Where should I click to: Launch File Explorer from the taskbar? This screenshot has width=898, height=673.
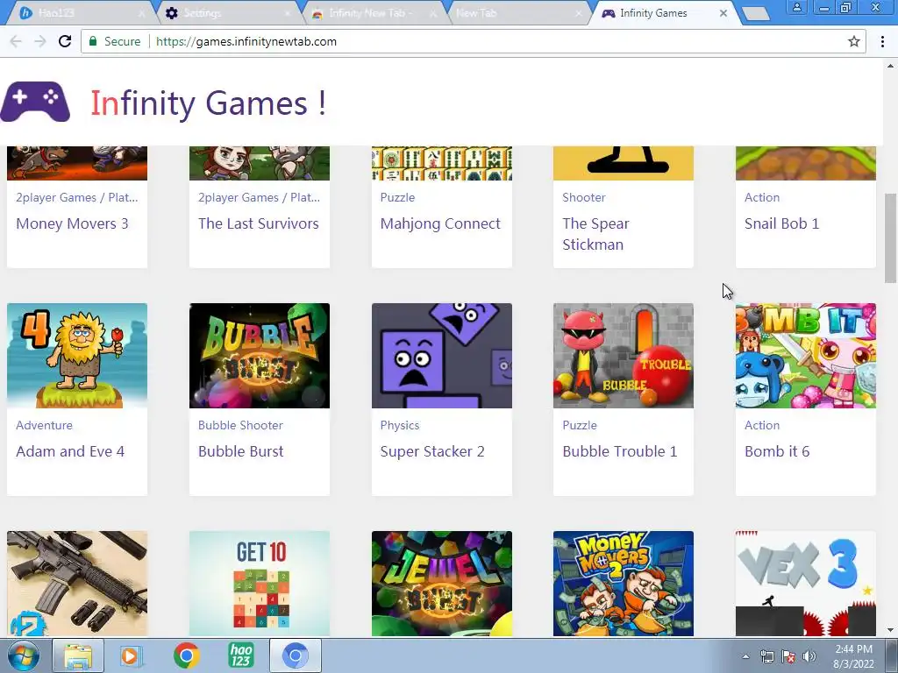(78, 655)
